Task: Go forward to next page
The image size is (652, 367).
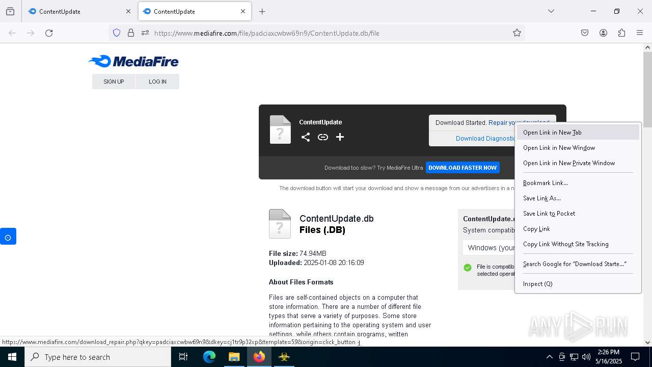Action: 31,33
